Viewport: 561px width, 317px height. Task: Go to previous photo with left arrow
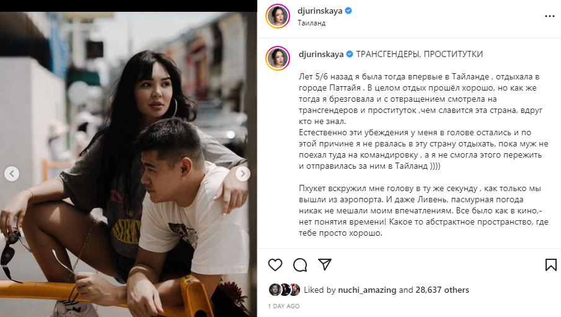click(x=12, y=174)
